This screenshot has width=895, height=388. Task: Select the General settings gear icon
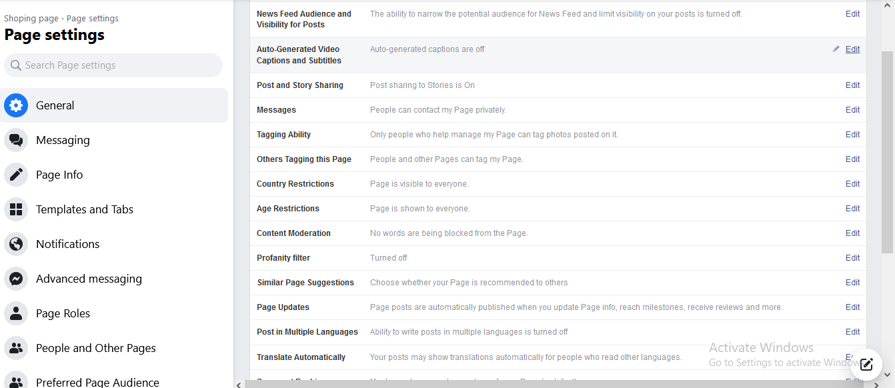tap(15, 105)
